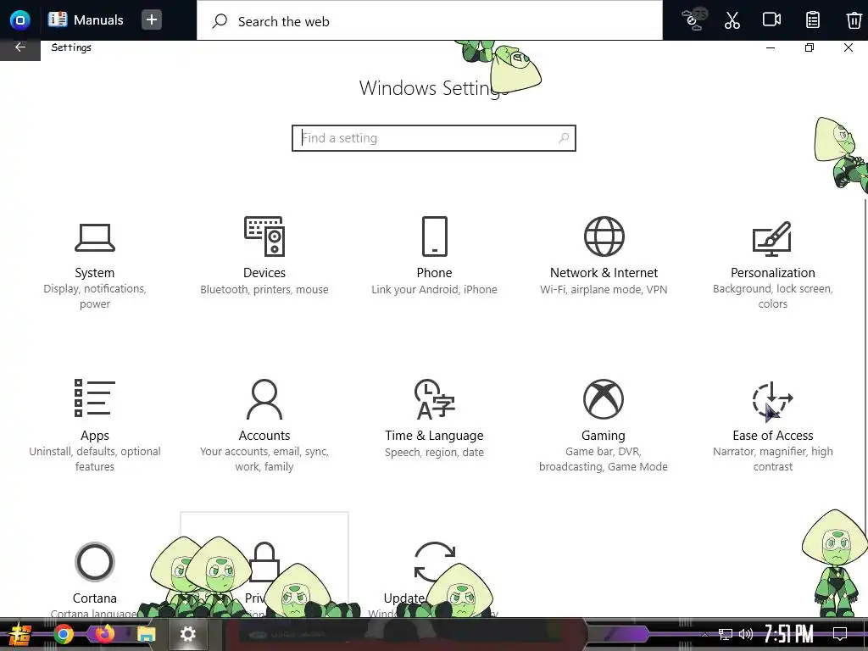Image resolution: width=868 pixels, height=651 pixels.
Task: Open System settings laptop icon
Action: click(95, 237)
